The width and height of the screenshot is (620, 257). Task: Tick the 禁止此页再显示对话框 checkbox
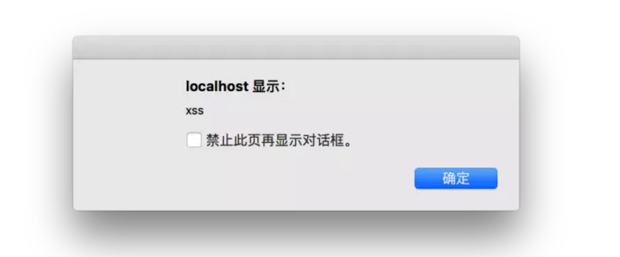(x=194, y=140)
